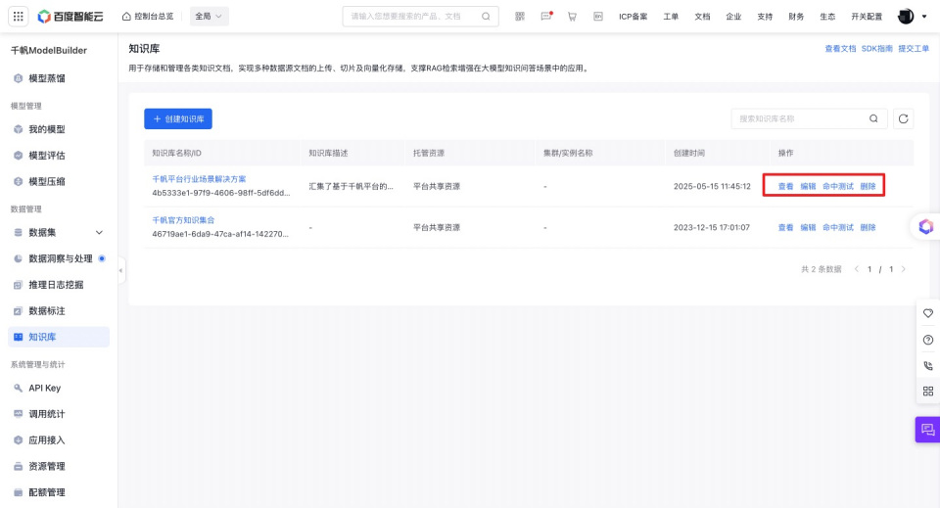Expand the 全局 region dropdown

pos(209,17)
